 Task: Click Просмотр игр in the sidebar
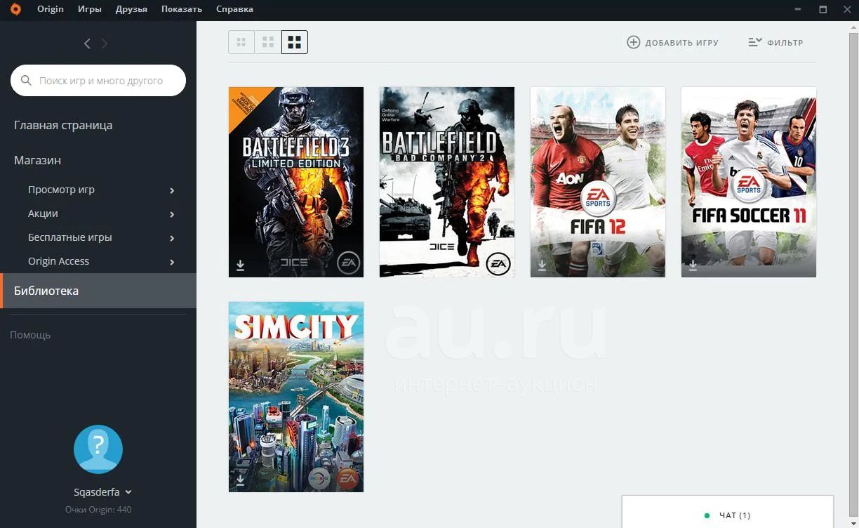pos(61,190)
